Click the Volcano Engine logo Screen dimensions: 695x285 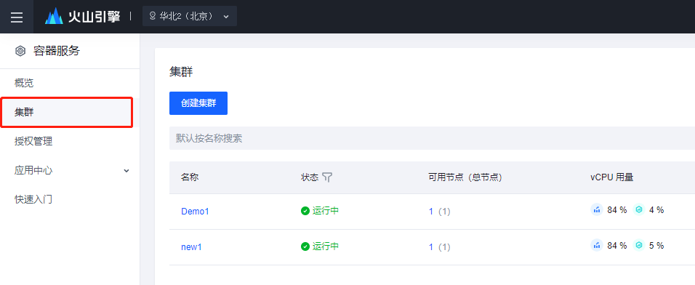[82, 17]
